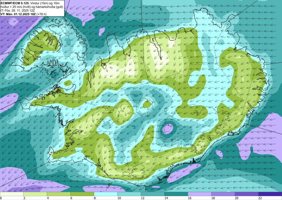Click the aqua 10–12 m/s legend swatch
Screen dimensions: 282x200
tap(129, 194)
